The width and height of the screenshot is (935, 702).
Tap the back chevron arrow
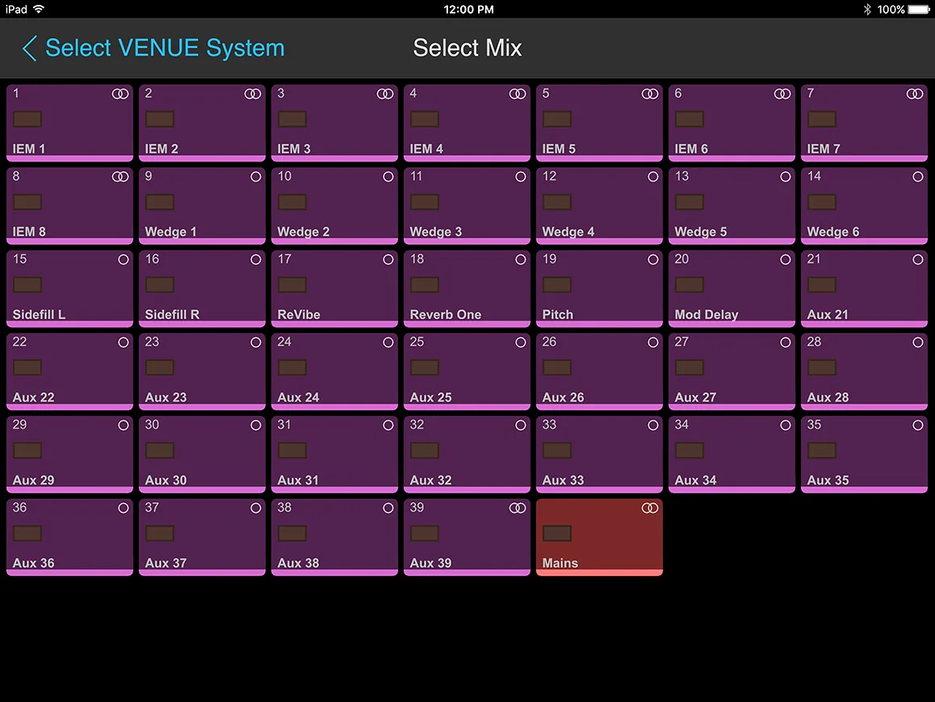point(29,48)
